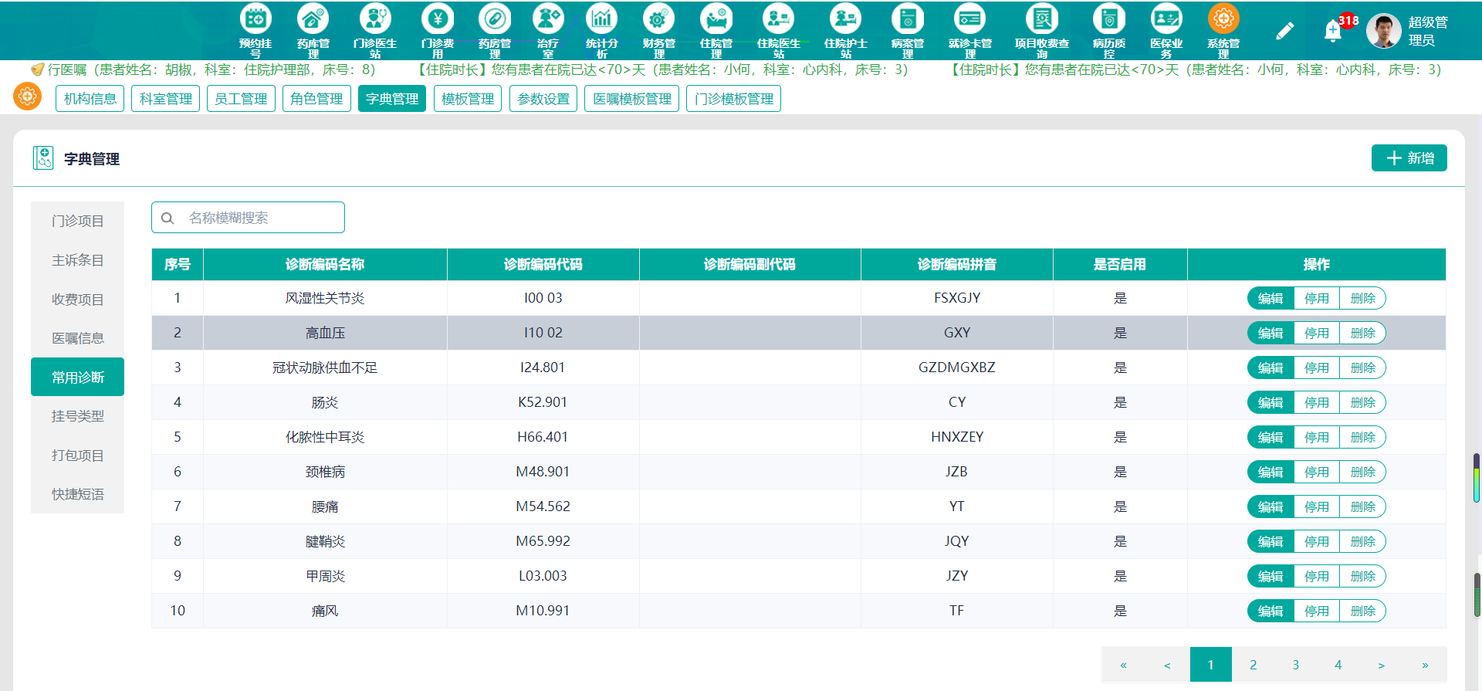This screenshot has height=691, width=1482.
Task: Open the 药库管理 module icon
Action: (313, 19)
